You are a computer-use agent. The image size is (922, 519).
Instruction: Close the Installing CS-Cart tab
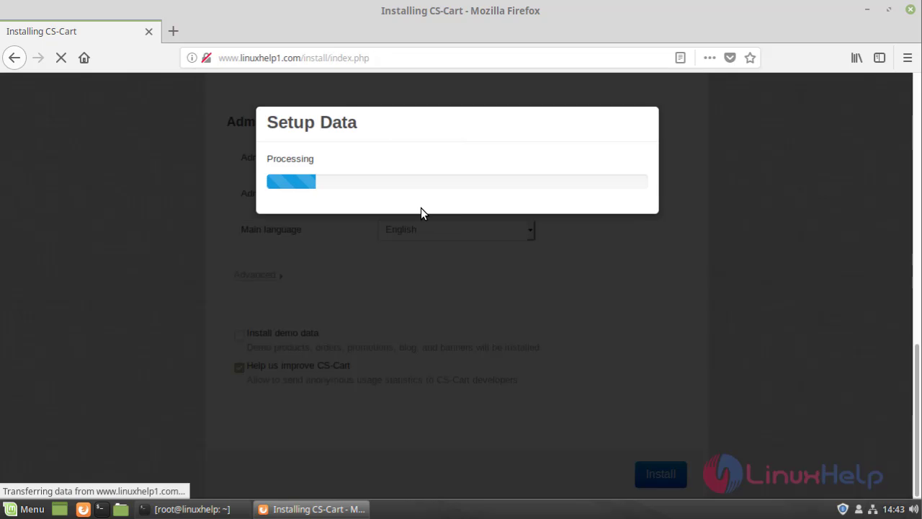click(149, 32)
